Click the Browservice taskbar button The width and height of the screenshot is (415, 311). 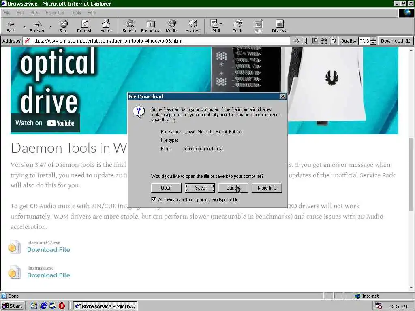click(x=105, y=306)
